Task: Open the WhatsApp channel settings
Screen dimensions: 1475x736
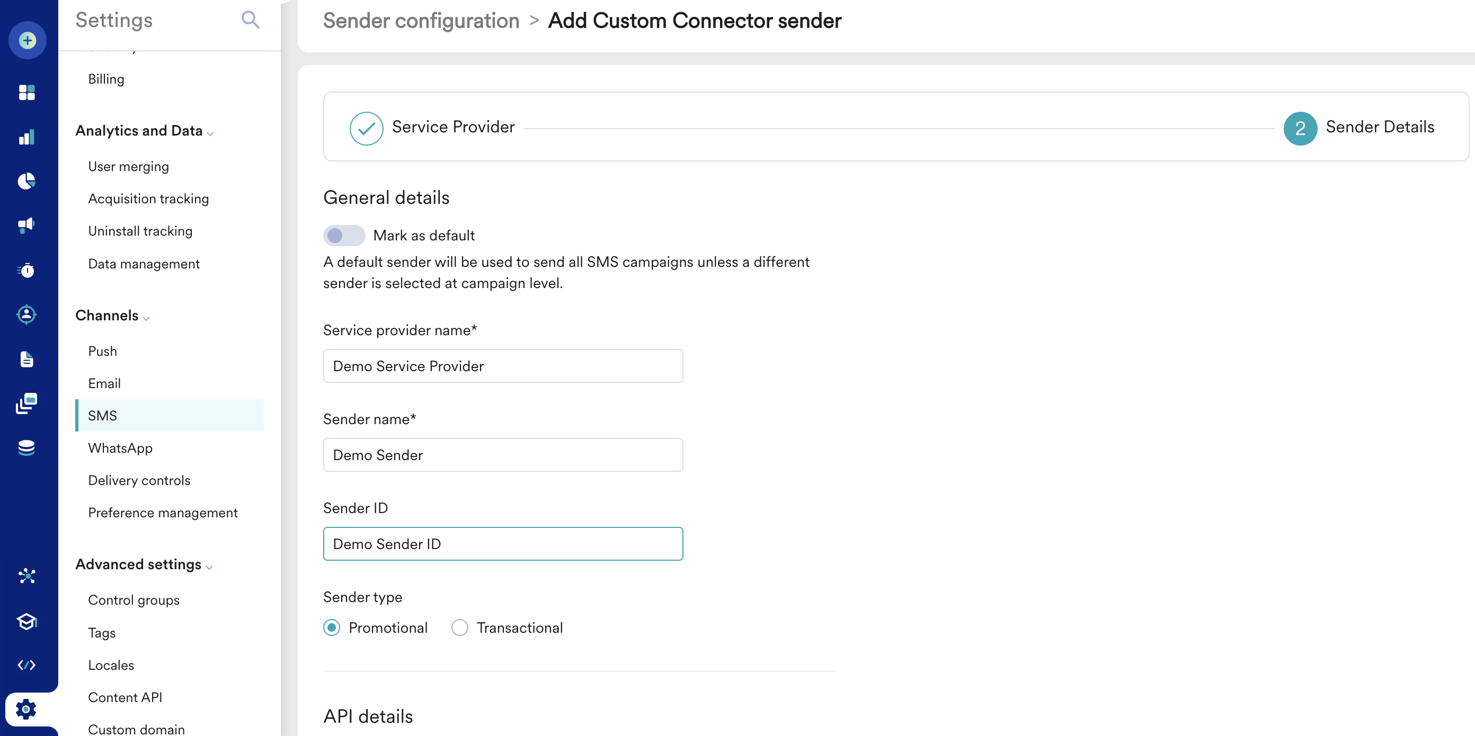Action: [120, 448]
